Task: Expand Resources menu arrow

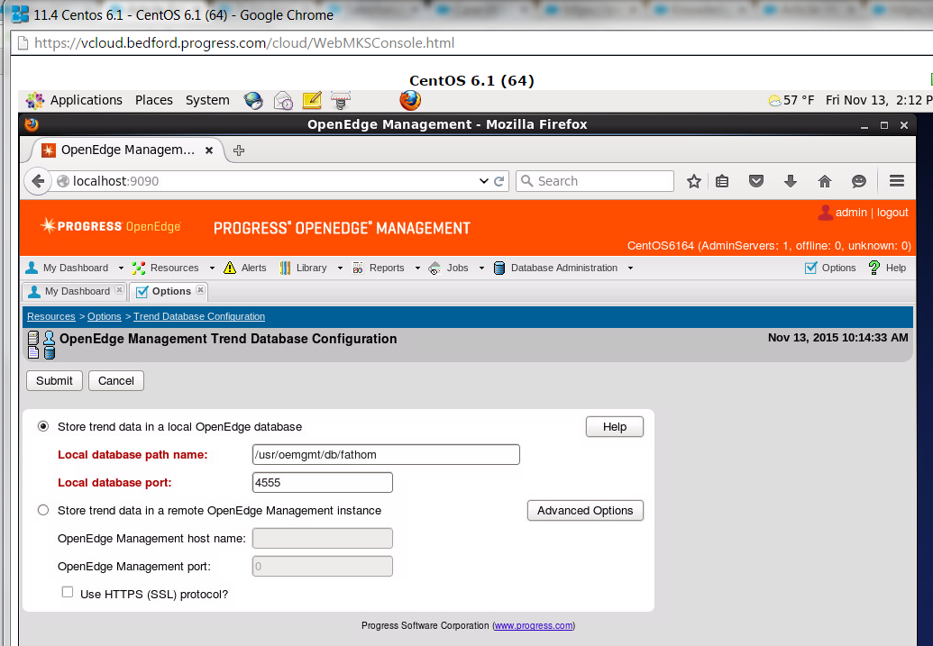Action: (211, 268)
